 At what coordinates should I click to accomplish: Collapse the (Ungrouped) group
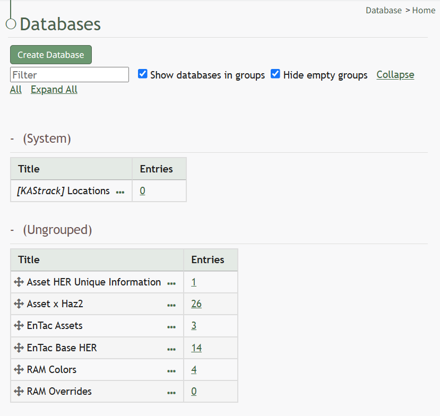pyautogui.click(x=12, y=230)
